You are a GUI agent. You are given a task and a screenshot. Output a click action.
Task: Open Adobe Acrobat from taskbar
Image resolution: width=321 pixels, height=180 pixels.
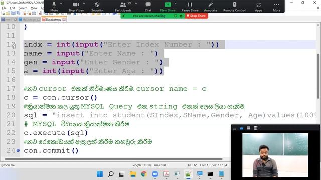pos(166,174)
